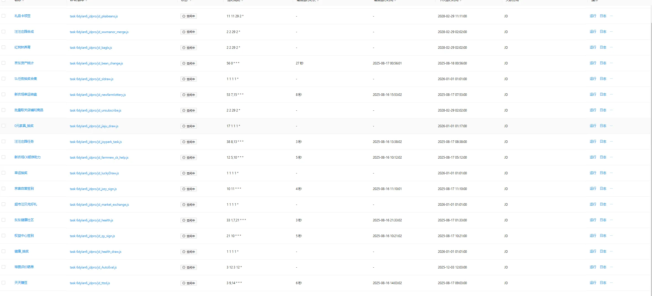Click the vertical scrollbar at right edge
Image resolution: width=652 pixels, height=296 pixels.
(x=651, y=138)
